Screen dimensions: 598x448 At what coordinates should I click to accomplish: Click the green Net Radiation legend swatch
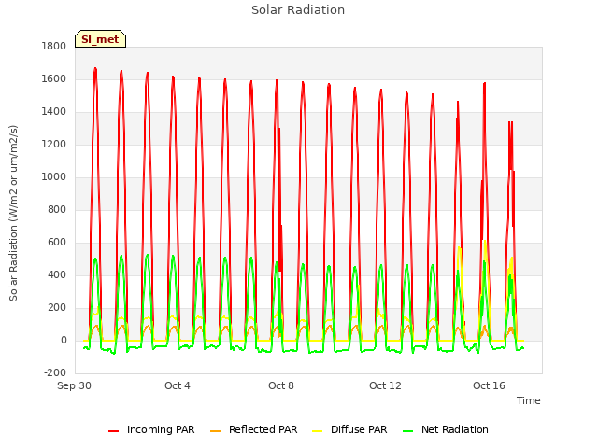point(408,430)
